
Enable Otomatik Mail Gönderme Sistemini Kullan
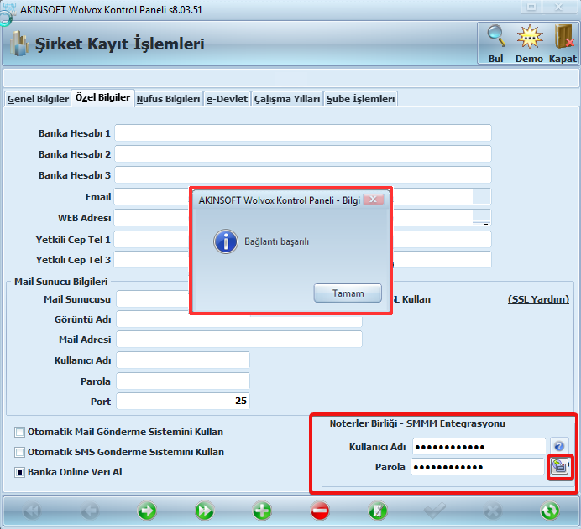pyautogui.click(x=19, y=432)
